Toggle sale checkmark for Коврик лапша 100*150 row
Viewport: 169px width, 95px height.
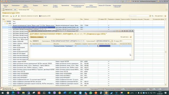[x=109, y=72]
